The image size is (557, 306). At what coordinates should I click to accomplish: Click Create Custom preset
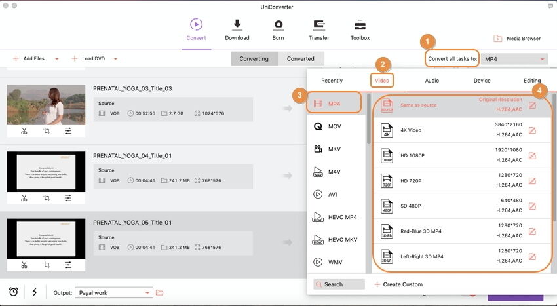398,284
